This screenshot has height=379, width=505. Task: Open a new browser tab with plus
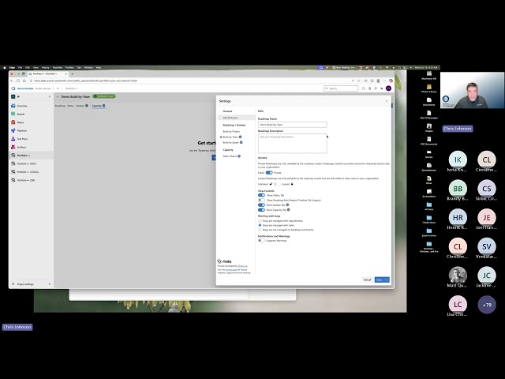click(x=72, y=73)
